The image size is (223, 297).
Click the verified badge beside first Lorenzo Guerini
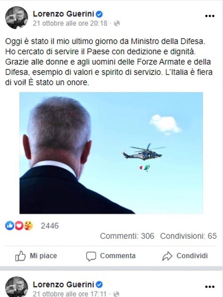pos(99,14)
